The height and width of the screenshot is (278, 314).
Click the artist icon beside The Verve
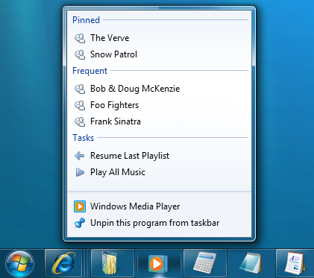80,38
